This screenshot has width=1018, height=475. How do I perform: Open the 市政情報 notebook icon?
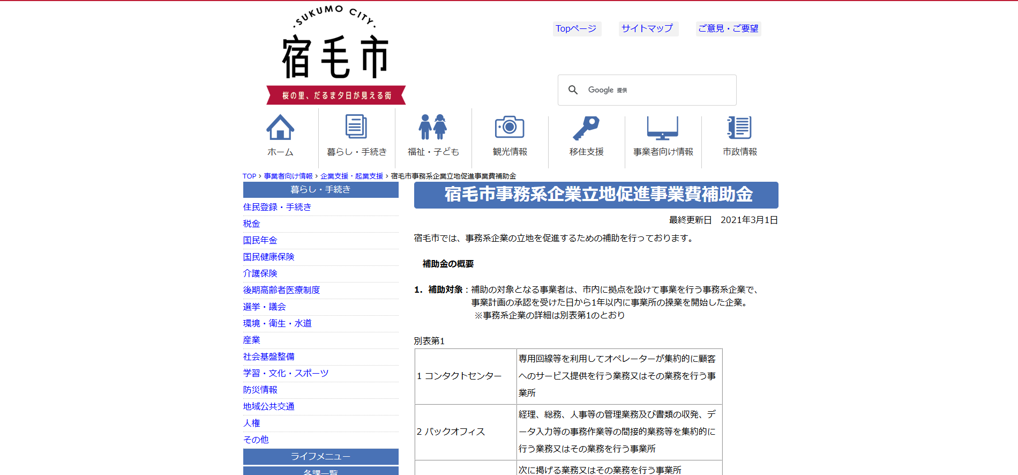pyautogui.click(x=739, y=128)
